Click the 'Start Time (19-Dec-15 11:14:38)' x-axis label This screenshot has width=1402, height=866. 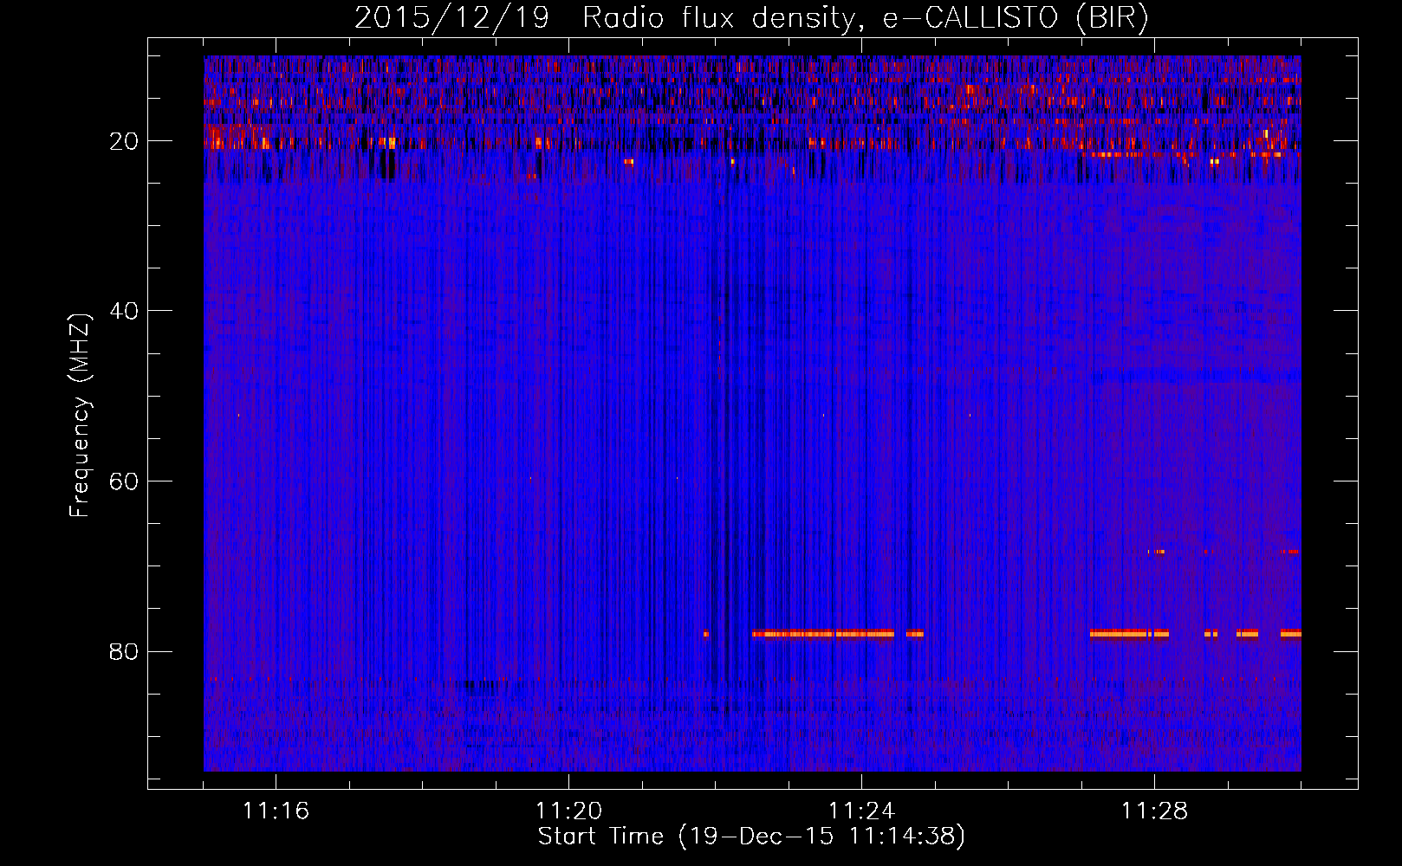tap(751, 837)
